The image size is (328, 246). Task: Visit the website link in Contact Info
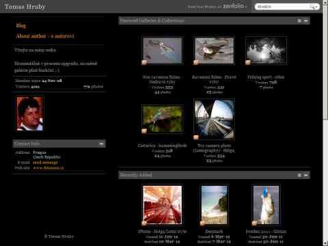49,168
